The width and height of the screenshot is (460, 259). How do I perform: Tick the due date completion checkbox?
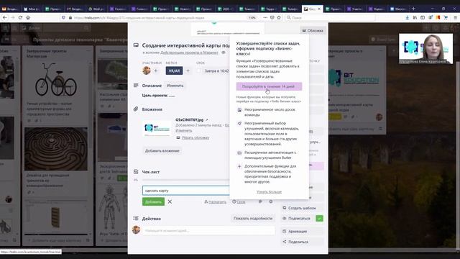pyautogui.click(x=199, y=71)
